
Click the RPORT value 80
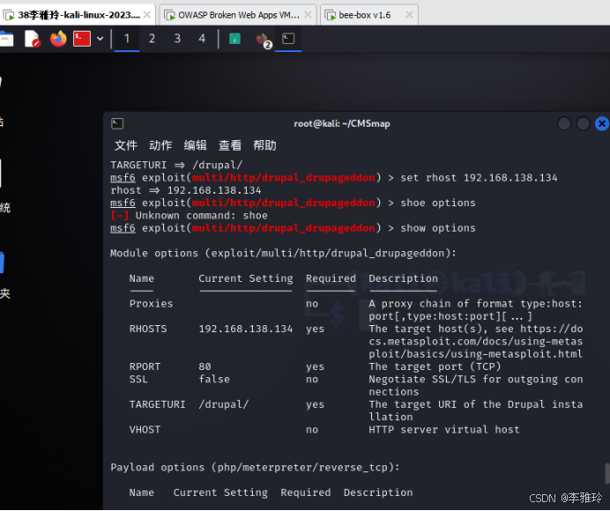(205, 367)
